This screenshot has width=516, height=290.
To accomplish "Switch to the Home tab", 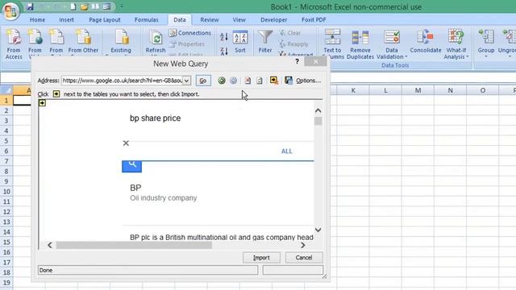I will coord(37,19).
